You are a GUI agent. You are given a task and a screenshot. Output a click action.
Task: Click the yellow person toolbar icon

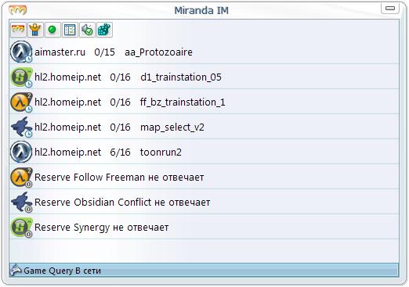[x=35, y=30]
